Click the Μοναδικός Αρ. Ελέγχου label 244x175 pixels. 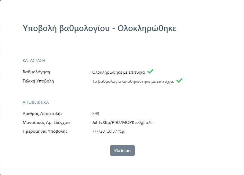[46, 123]
